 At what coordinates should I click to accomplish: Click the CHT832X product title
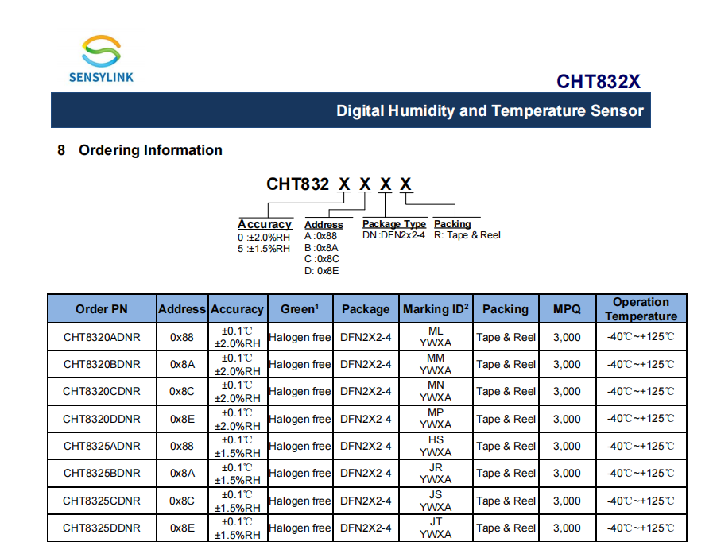[x=598, y=82]
